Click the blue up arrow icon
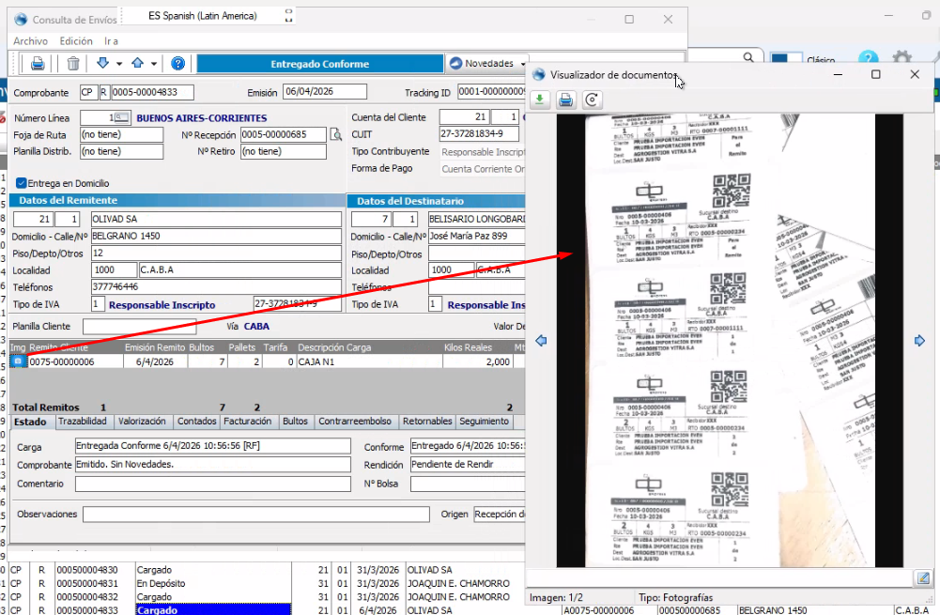The image size is (940, 615). pos(137,63)
